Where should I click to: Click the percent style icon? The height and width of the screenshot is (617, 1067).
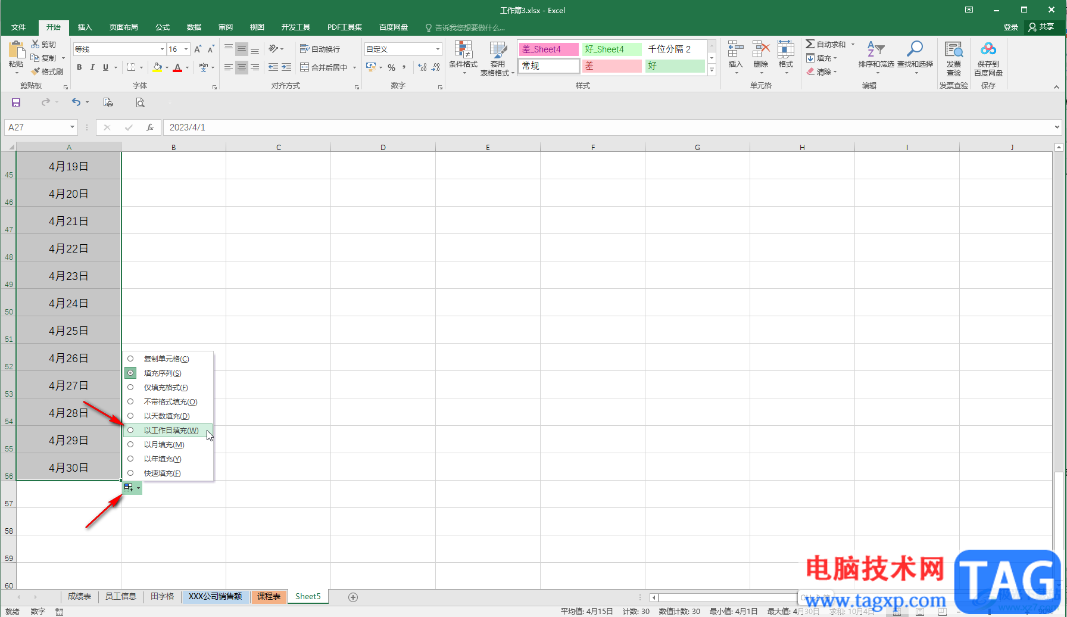tap(392, 67)
